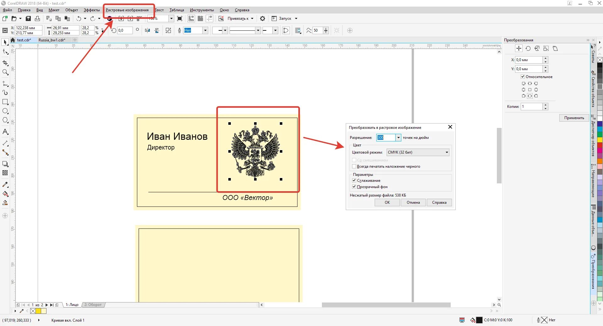Select the Text tool
Viewport: 603px width, 326px height.
(x=5, y=132)
